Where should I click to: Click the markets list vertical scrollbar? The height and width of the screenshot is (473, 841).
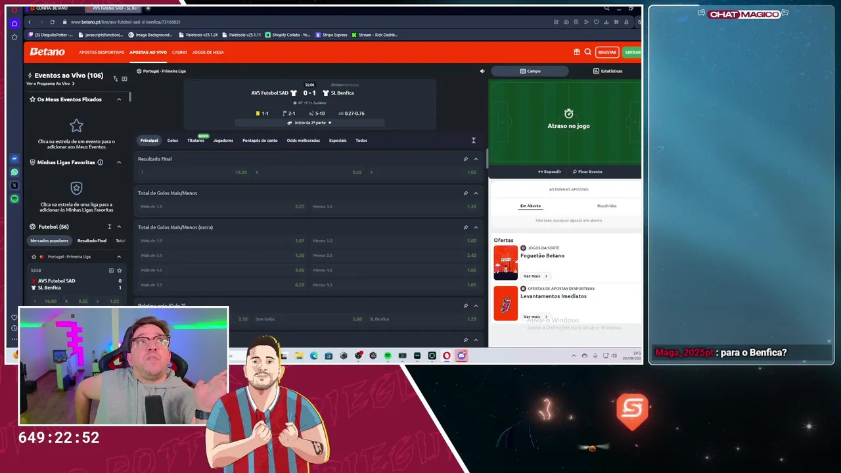click(x=487, y=158)
